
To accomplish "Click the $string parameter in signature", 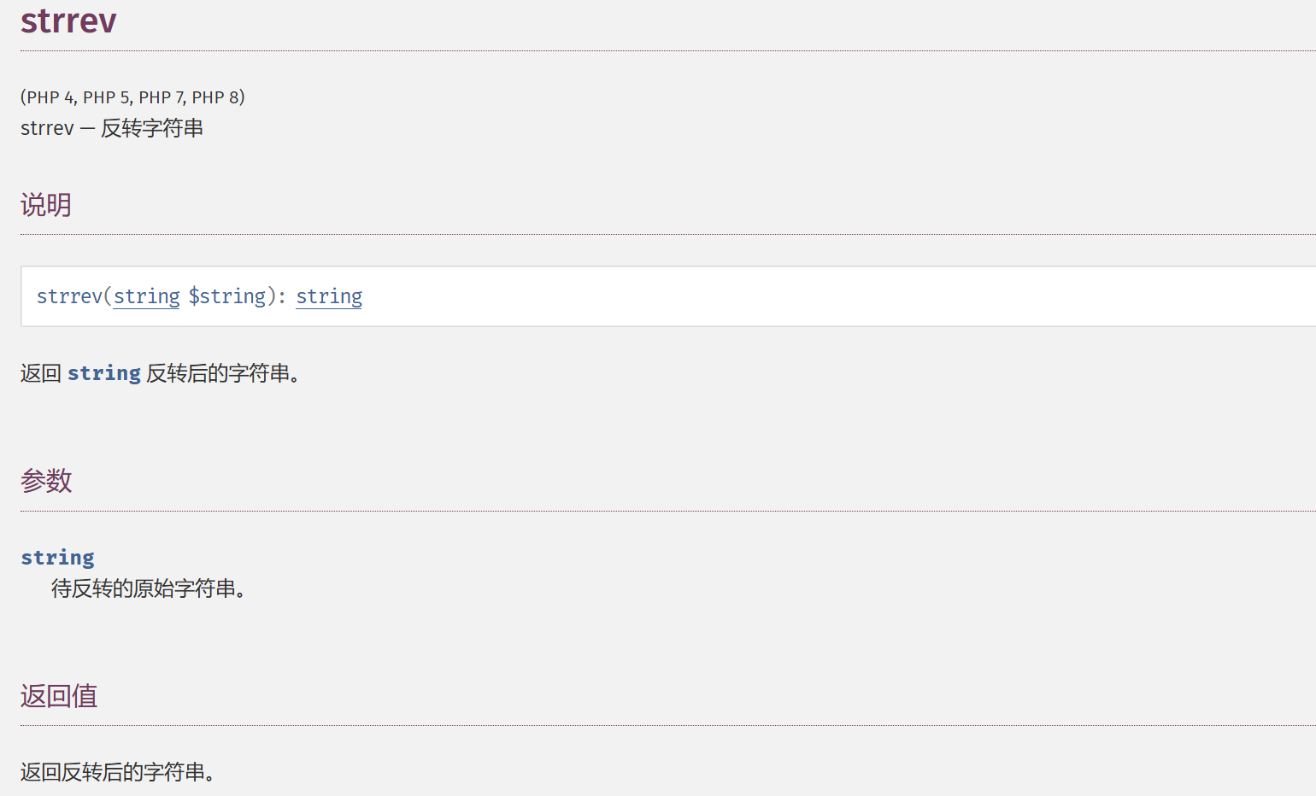I will point(227,296).
